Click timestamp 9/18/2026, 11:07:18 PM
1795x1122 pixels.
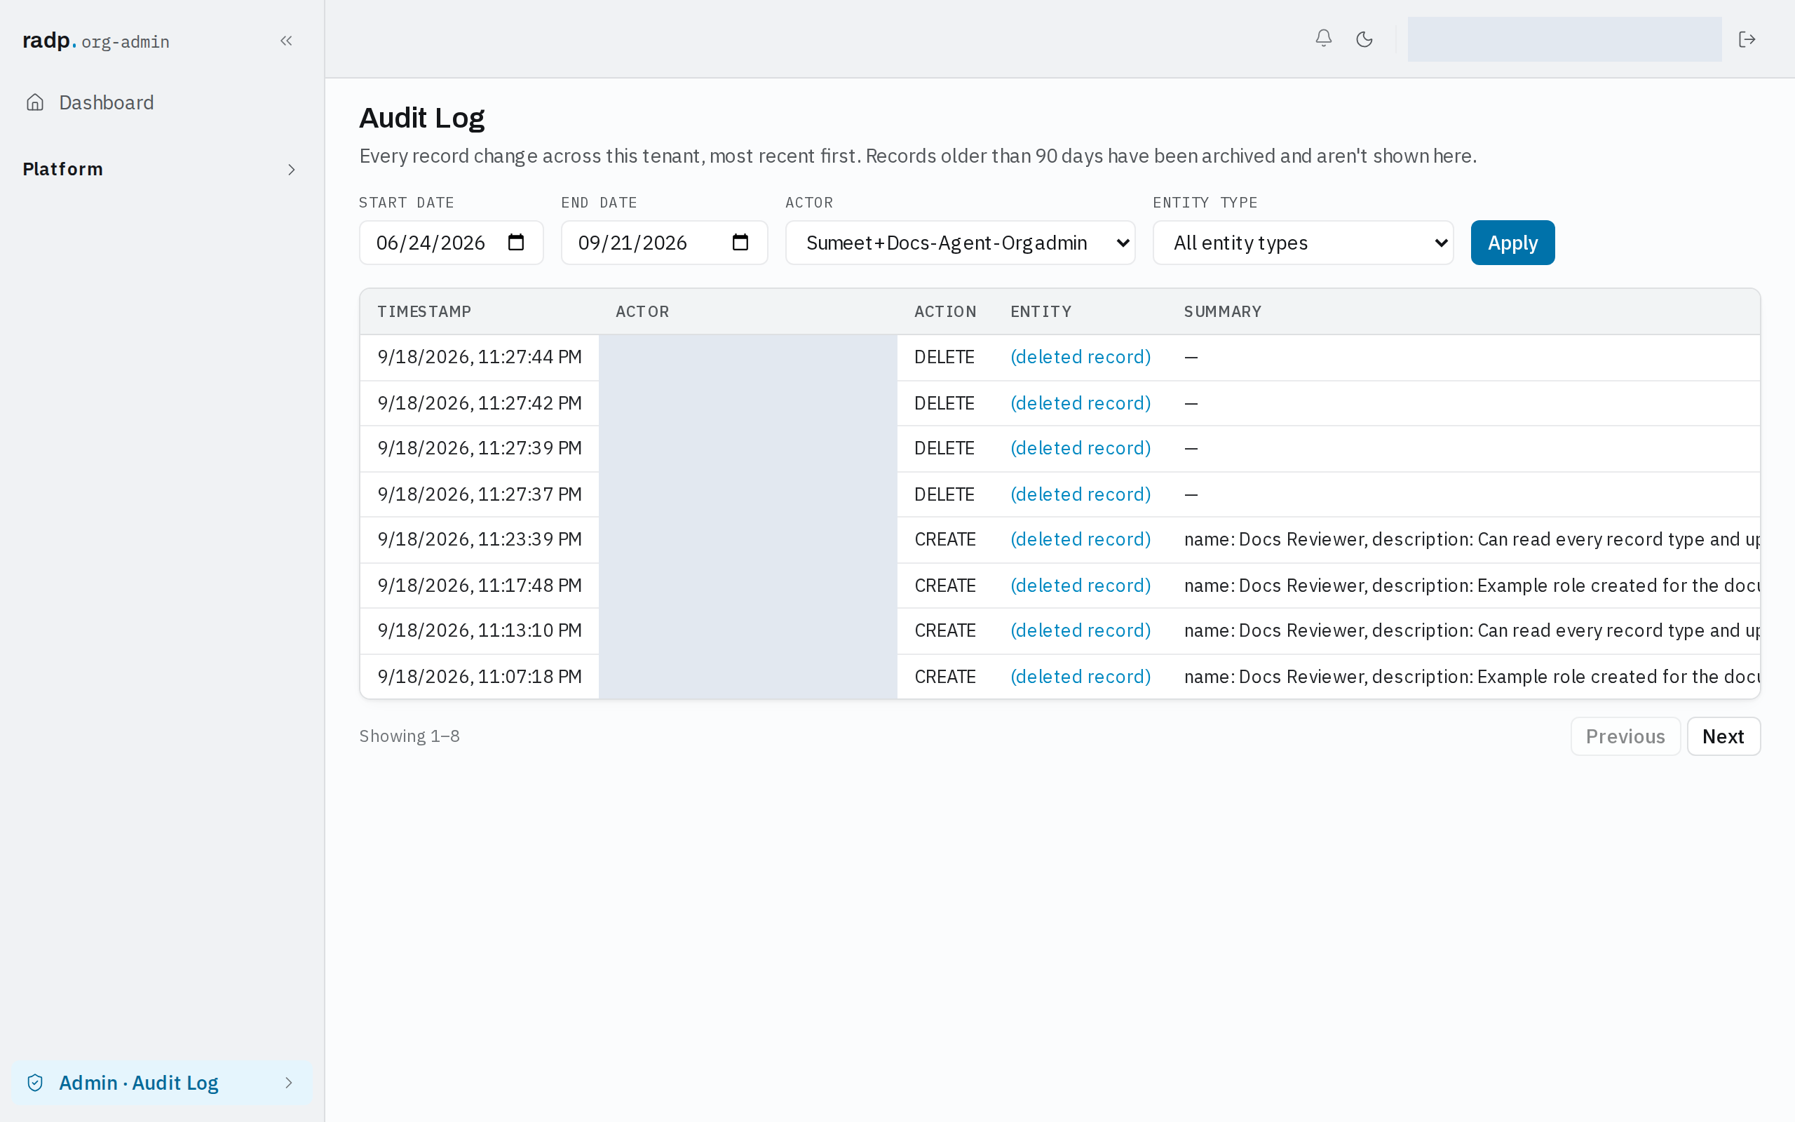[479, 677]
